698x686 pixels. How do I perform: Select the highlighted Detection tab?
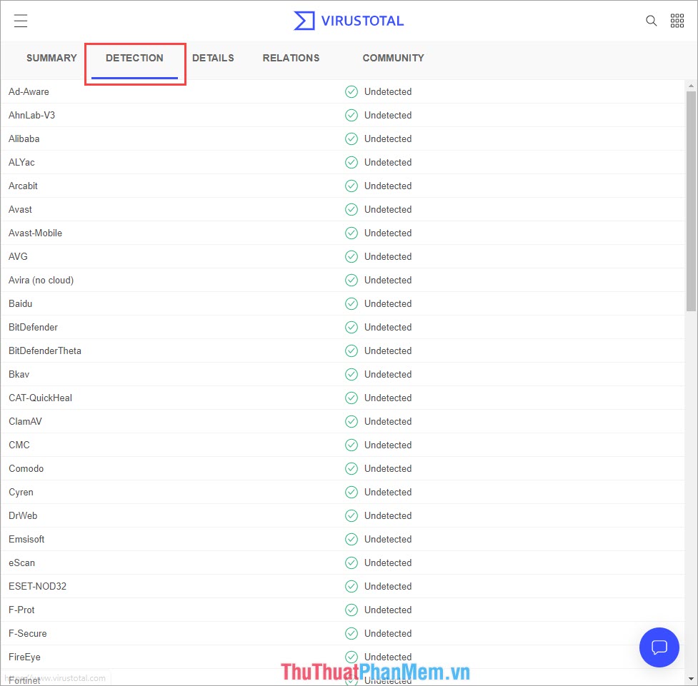[x=134, y=59]
